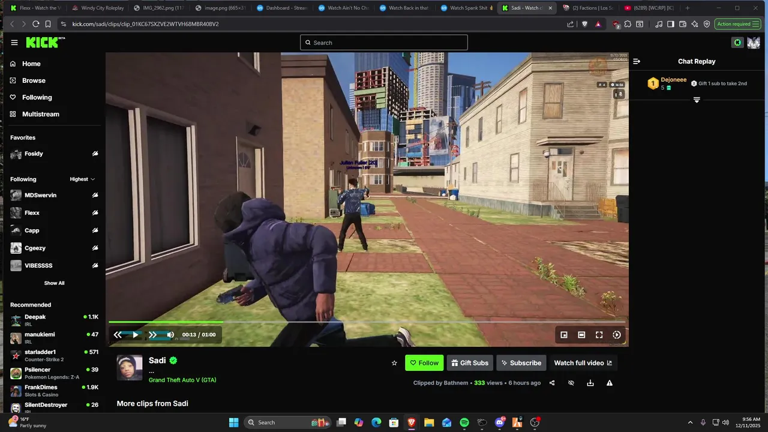Open a new browser tab
Screen dimensions: 768x432
click(688, 8)
